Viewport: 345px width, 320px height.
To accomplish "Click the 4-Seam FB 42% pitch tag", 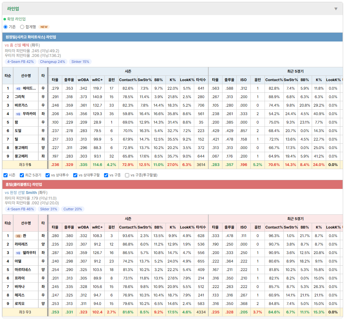I will pos(20,62).
